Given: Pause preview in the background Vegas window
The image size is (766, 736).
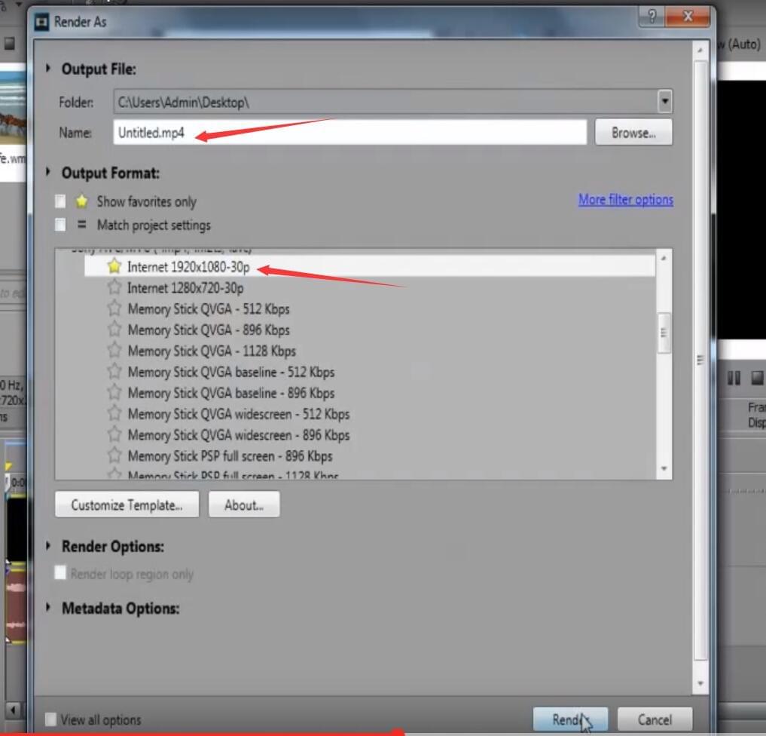Looking at the screenshot, I should [x=734, y=378].
